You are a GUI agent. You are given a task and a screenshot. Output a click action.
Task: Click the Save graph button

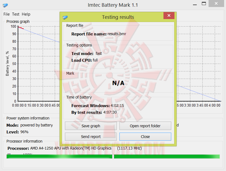[x=91, y=126]
